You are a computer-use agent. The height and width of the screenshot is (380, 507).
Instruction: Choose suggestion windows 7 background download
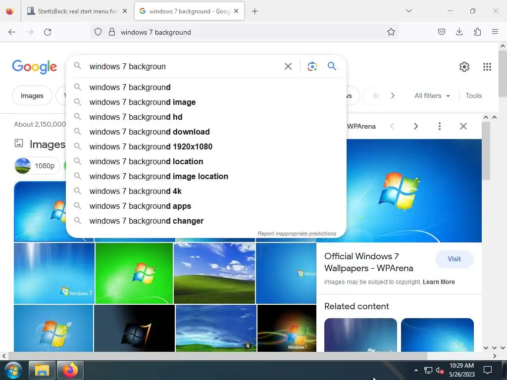pos(206,132)
